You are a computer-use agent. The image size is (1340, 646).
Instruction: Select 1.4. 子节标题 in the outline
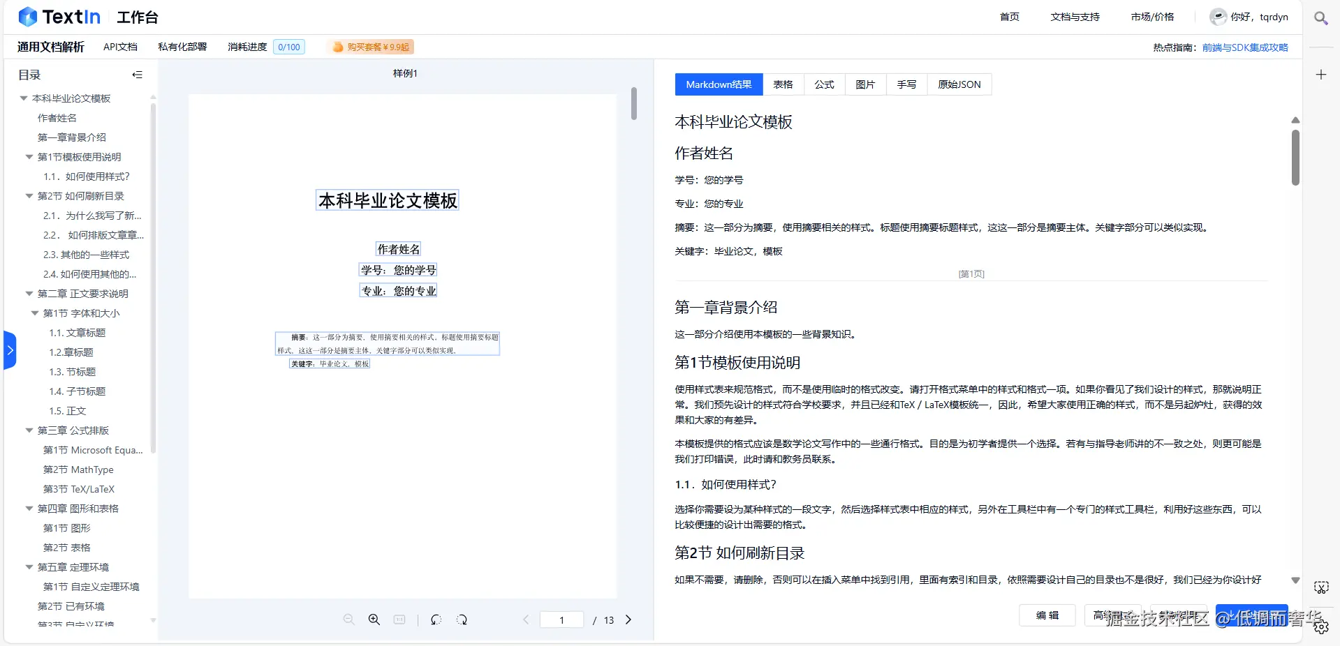point(77,391)
